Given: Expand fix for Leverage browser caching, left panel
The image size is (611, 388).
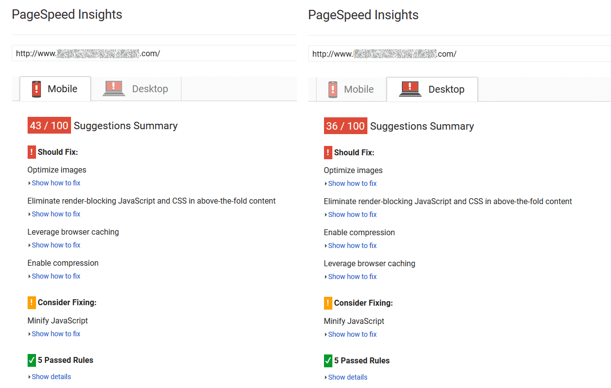Looking at the screenshot, I should tap(54, 245).
